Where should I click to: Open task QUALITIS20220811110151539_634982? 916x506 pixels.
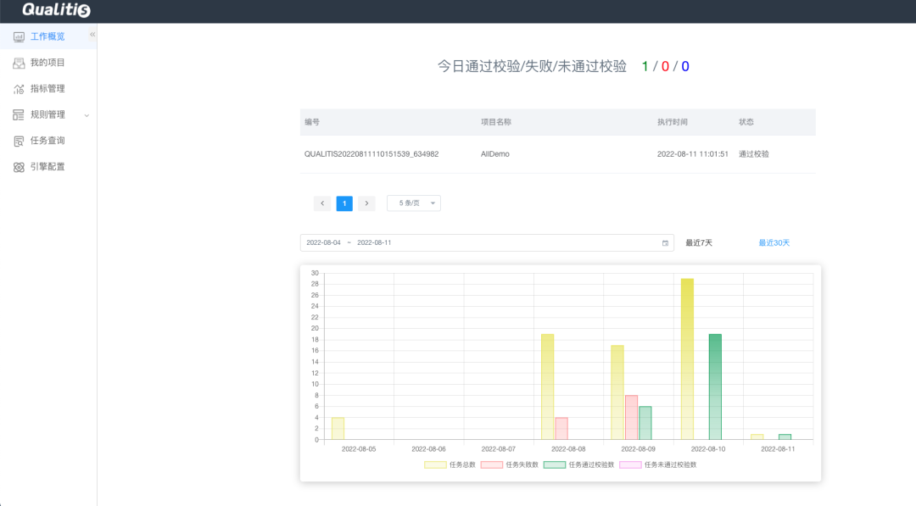click(x=387, y=153)
